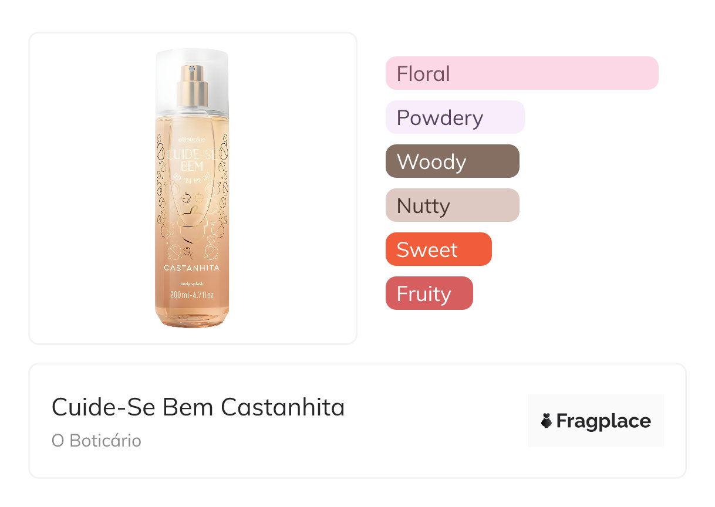Click the CASTANHITA label on the bottle
This screenshot has height=507, width=715.
(x=192, y=268)
